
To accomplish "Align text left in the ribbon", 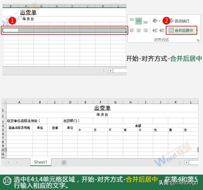I will click(132, 30).
